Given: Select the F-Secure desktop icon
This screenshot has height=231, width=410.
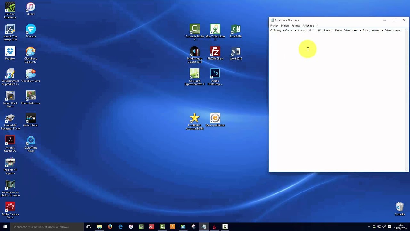Looking at the screenshot, I should (x=30, y=31).
